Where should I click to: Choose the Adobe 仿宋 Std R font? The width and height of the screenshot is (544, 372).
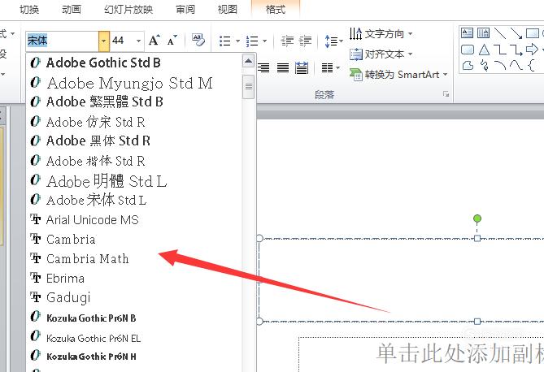[134, 122]
